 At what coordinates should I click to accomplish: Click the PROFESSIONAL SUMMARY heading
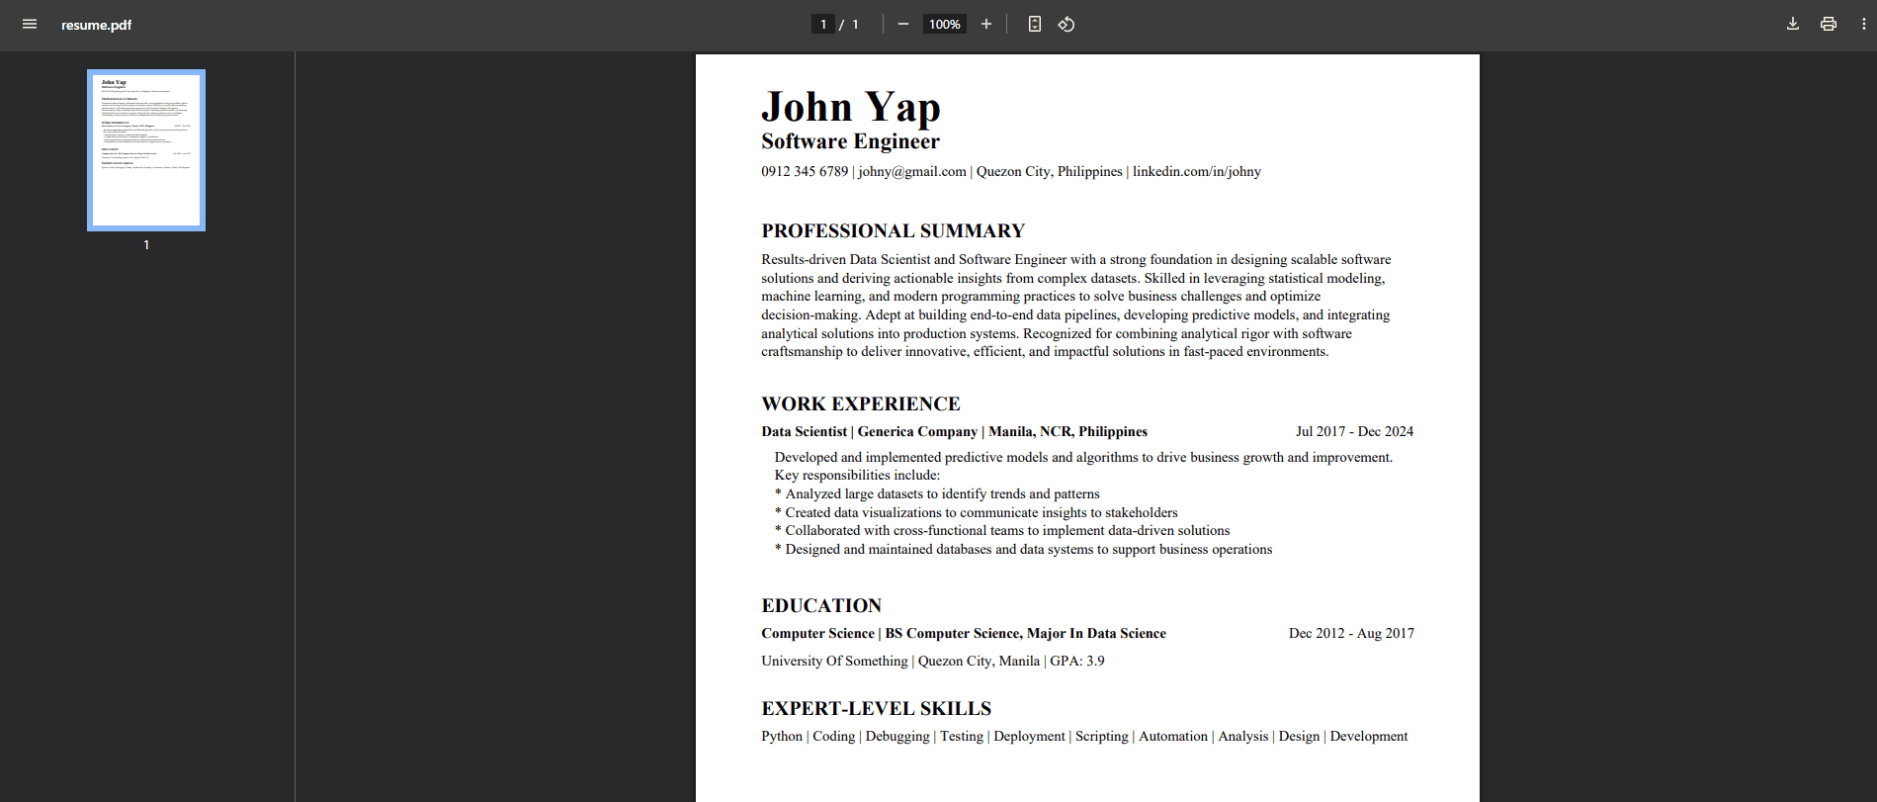(x=893, y=231)
